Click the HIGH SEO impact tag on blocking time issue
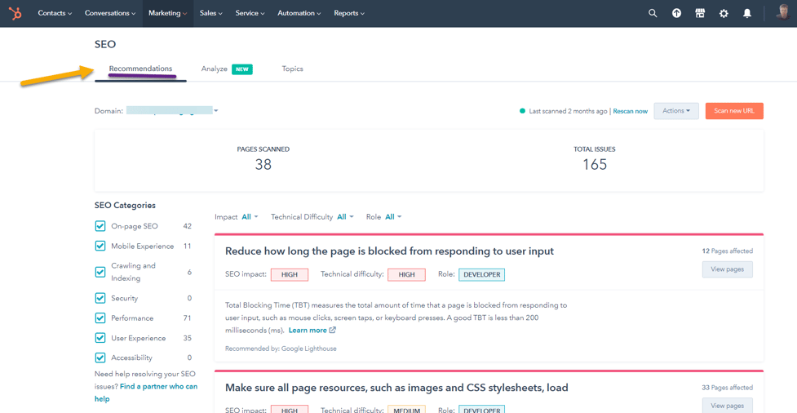The height and width of the screenshot is (413, 797). [290, 275]
